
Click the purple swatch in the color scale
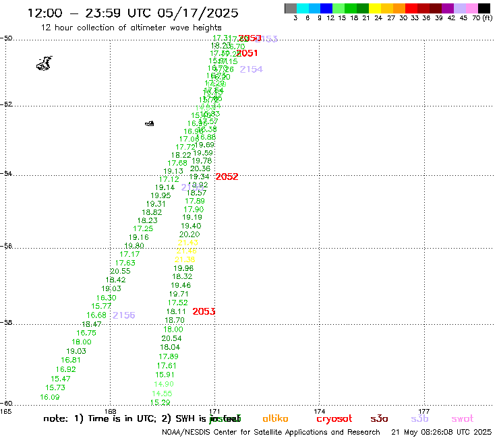click(448, 8)
